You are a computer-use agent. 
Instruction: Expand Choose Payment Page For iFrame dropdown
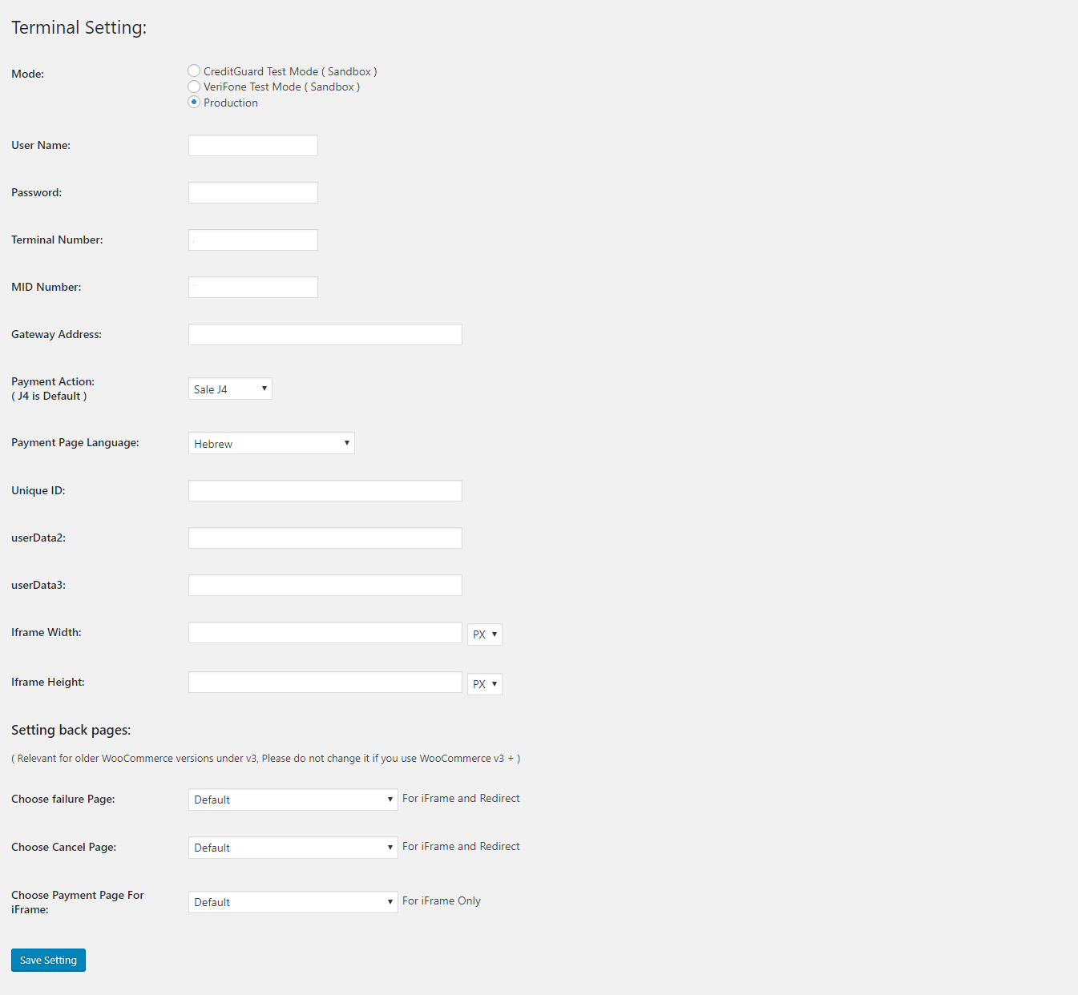[x=293, y=902]
